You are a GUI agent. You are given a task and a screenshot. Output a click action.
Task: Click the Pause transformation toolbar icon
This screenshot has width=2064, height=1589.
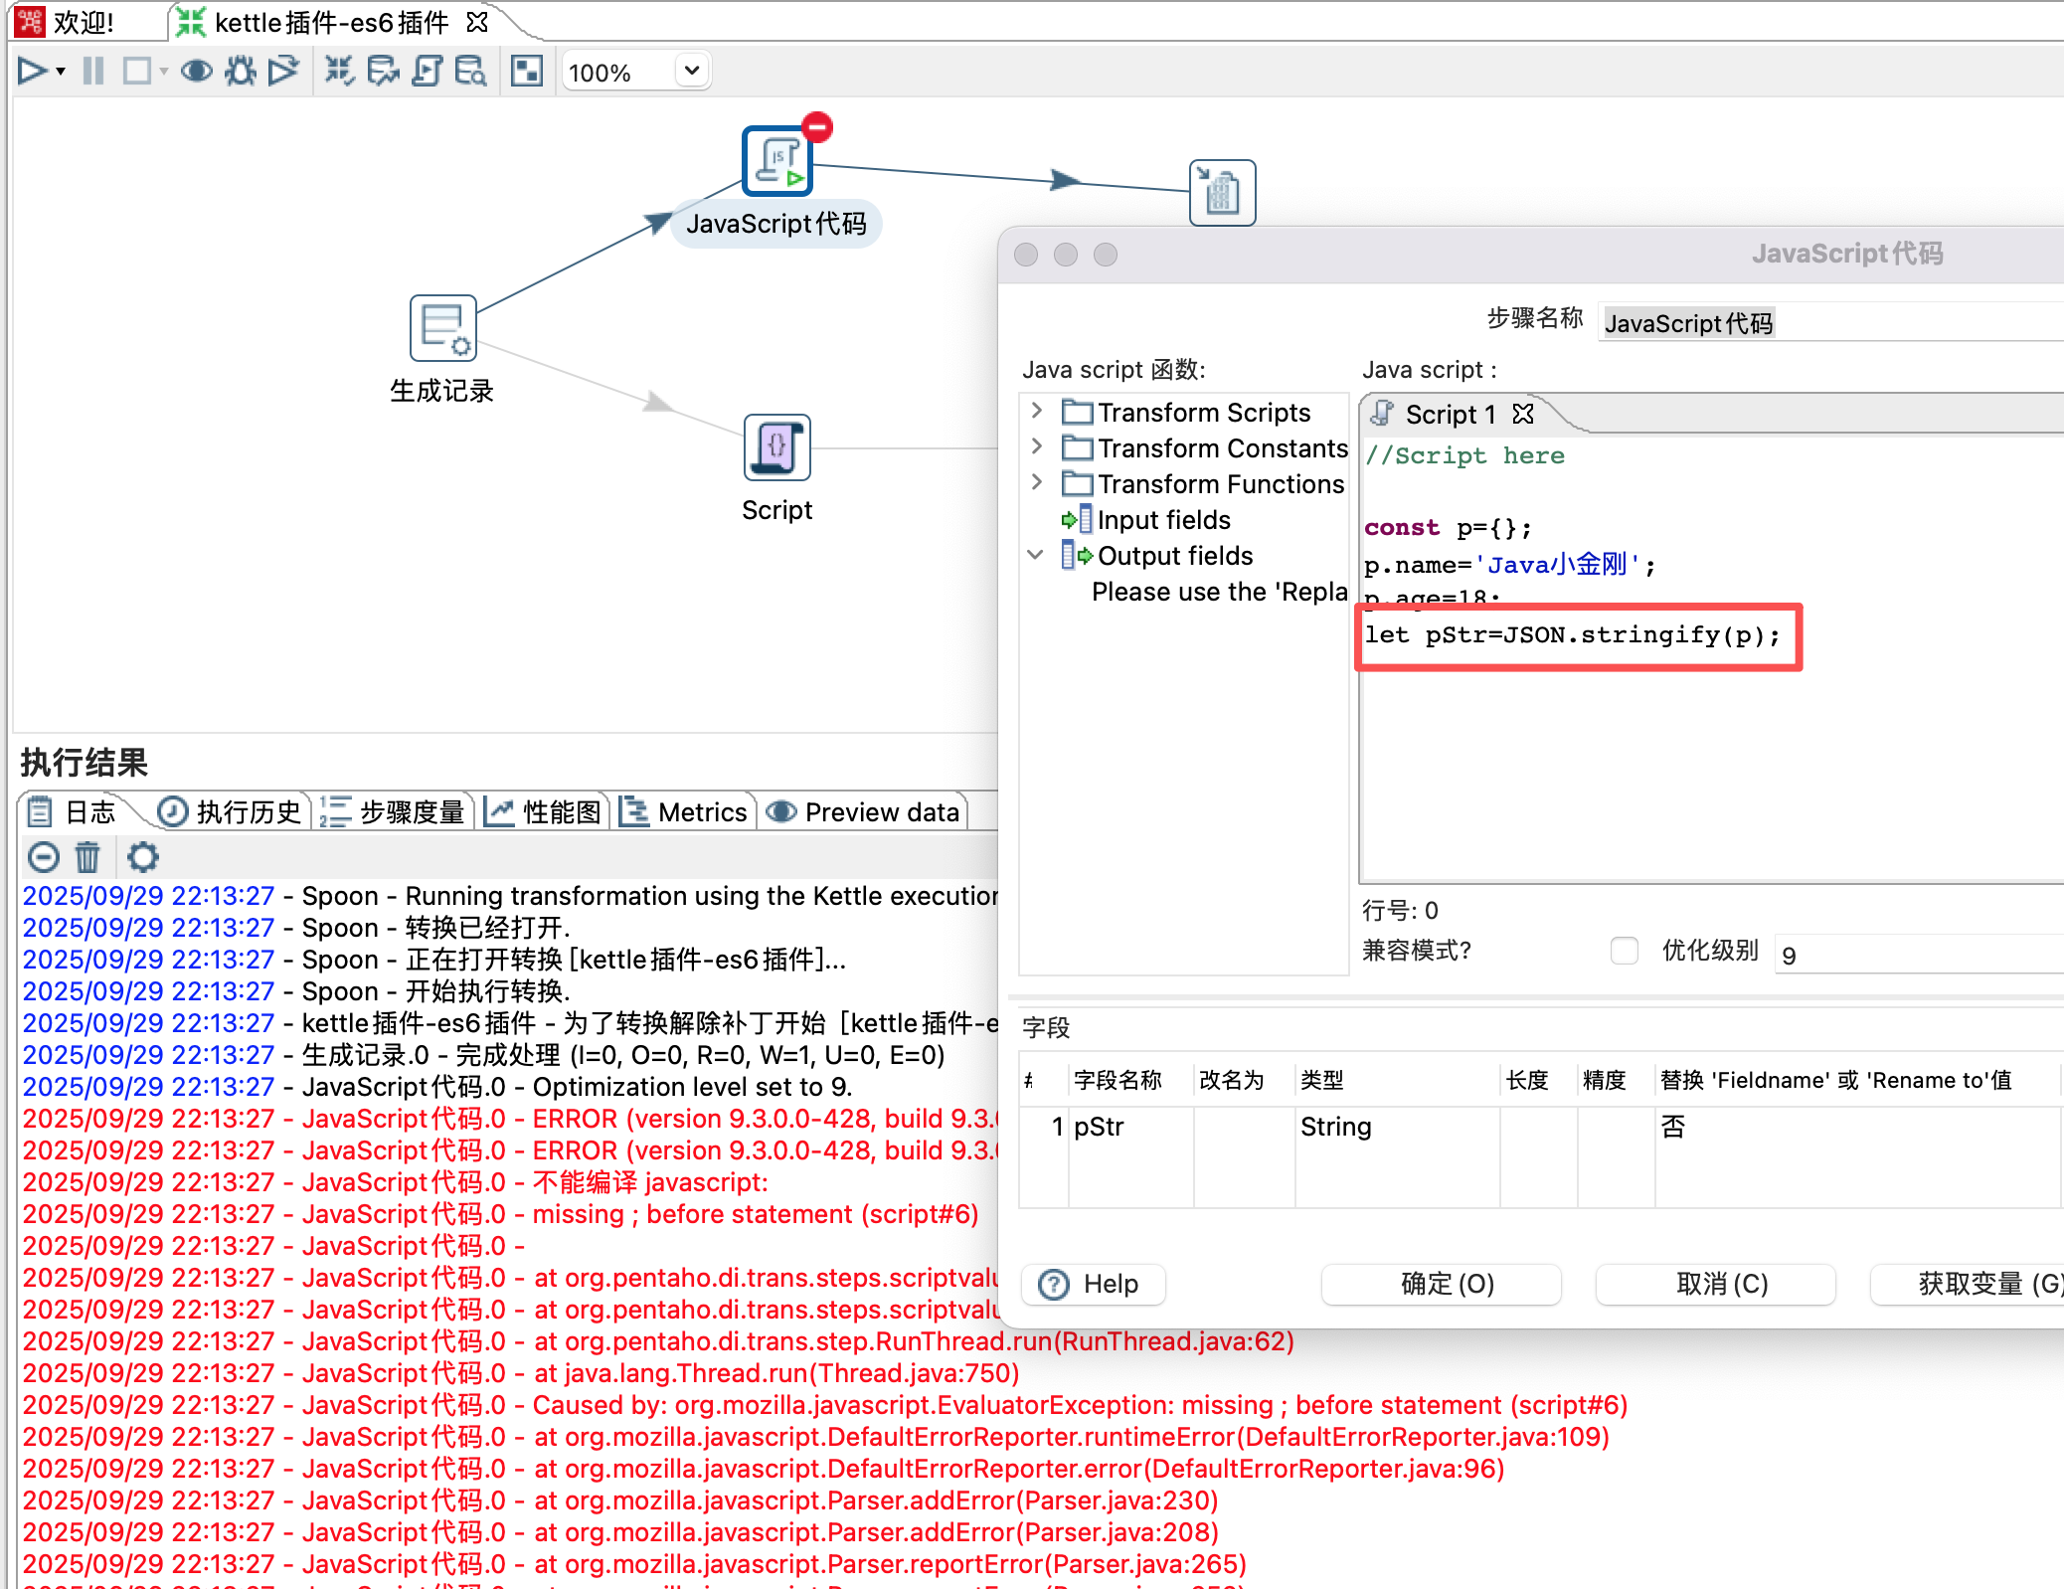click(x=93, y=71)
